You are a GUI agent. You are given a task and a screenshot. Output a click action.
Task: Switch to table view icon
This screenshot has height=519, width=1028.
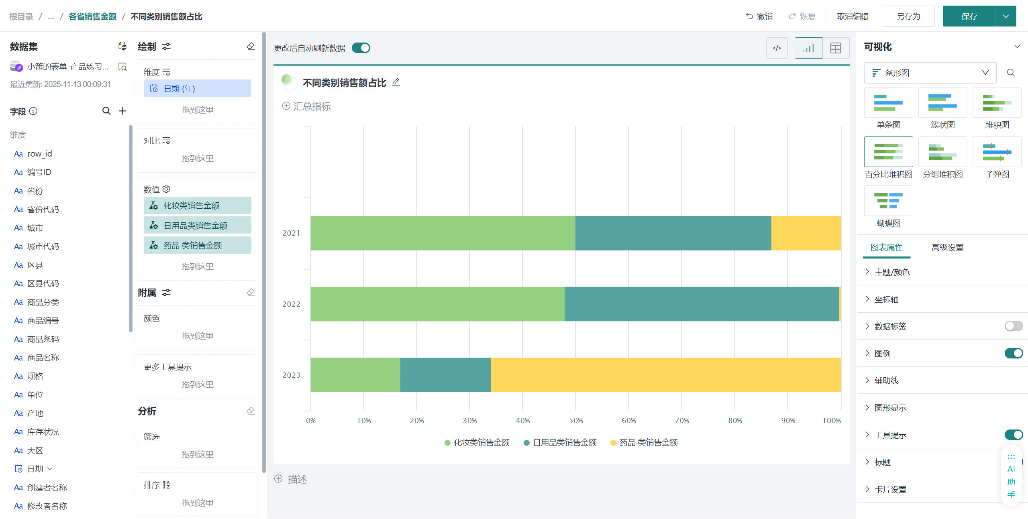(x=835, y=48)
